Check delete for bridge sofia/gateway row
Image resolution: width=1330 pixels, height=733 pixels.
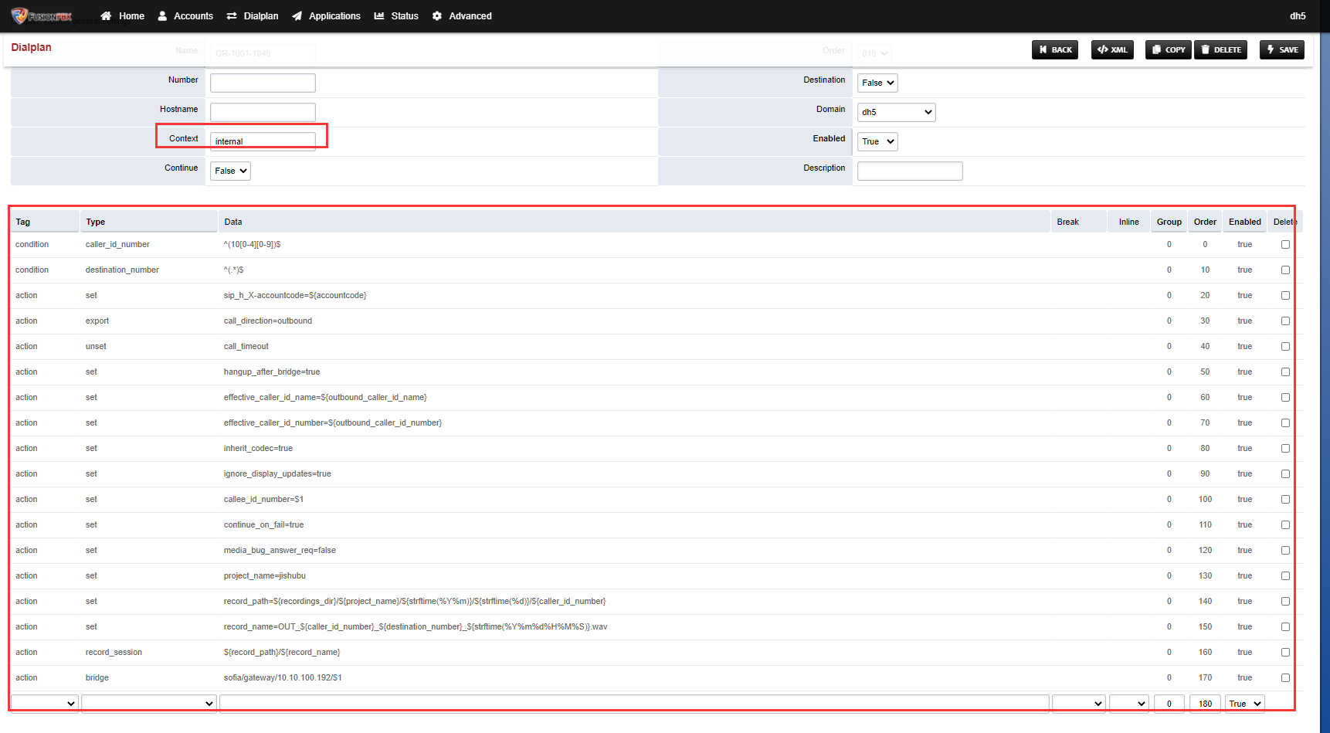pos(1285,678)
